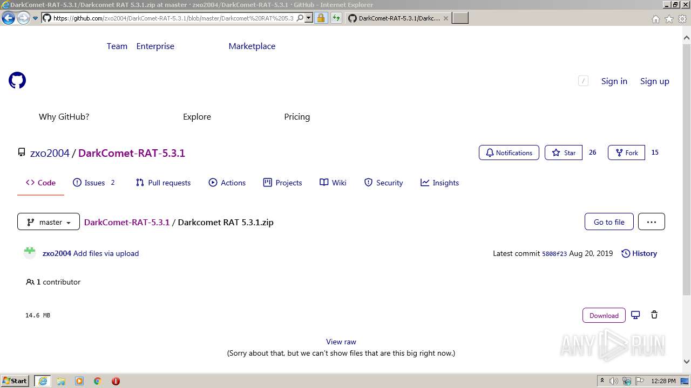Image resolution: width=691 pixels, height=388 pixels.
Task: Open recent pages dropdown next to Forward
Action: pos(35,18)
